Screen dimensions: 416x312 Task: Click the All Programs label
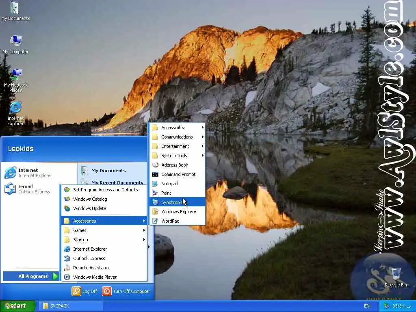pyautogui.click(x=33, y=276)
